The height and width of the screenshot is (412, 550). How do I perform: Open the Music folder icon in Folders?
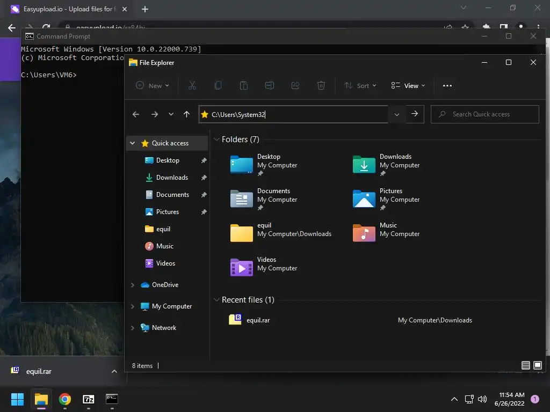[364, 233]
